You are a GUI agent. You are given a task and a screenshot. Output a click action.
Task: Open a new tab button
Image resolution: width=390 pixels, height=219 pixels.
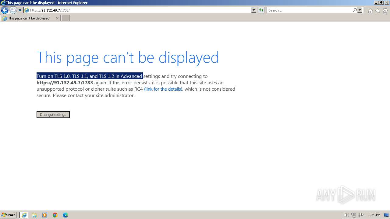point(66,18)
